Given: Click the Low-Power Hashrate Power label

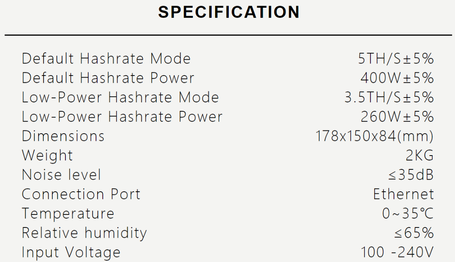Looking at the screenshot, I should (x=122, y=117).
